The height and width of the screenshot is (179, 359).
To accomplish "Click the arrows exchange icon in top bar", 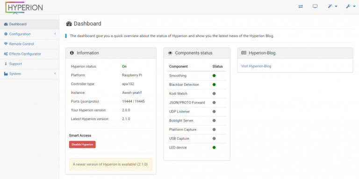I will click(301, 7).
